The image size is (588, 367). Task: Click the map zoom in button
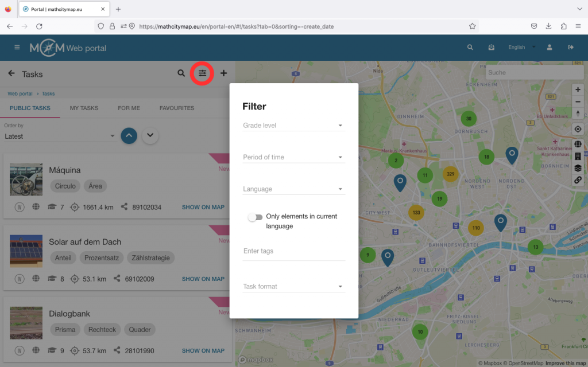click(578, 89)
